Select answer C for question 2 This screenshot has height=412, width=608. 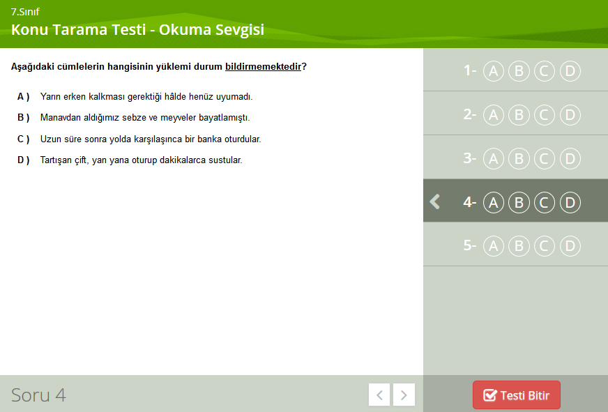(545, 115)
